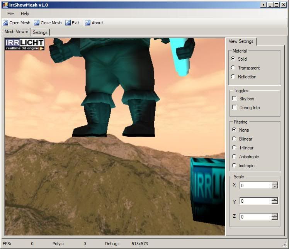Click the FPS label in status bar

[x=7, y=244]
